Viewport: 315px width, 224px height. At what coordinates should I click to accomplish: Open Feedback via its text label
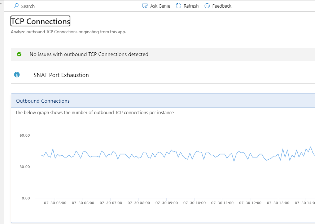(x=222, y=6)
